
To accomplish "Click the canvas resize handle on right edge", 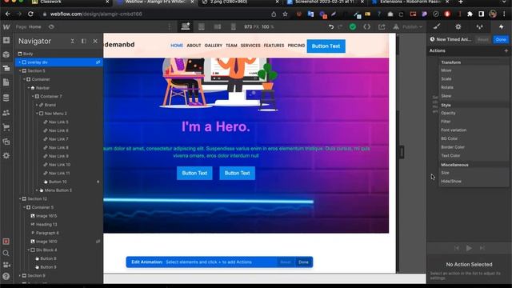I will 402,152.
